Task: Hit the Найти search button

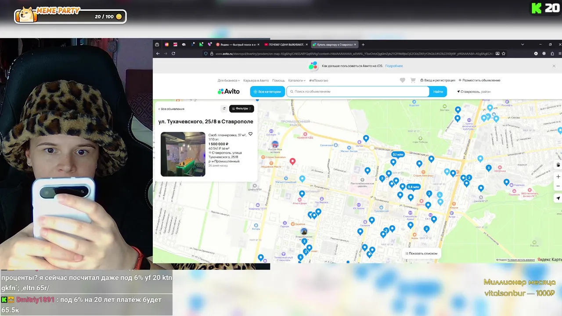Action: 438,92
